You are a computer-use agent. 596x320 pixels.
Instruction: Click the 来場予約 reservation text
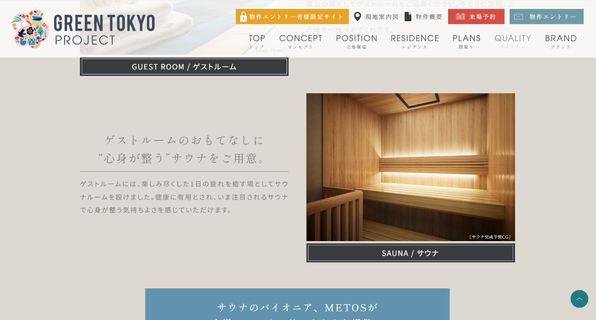(x=483, y=17)
